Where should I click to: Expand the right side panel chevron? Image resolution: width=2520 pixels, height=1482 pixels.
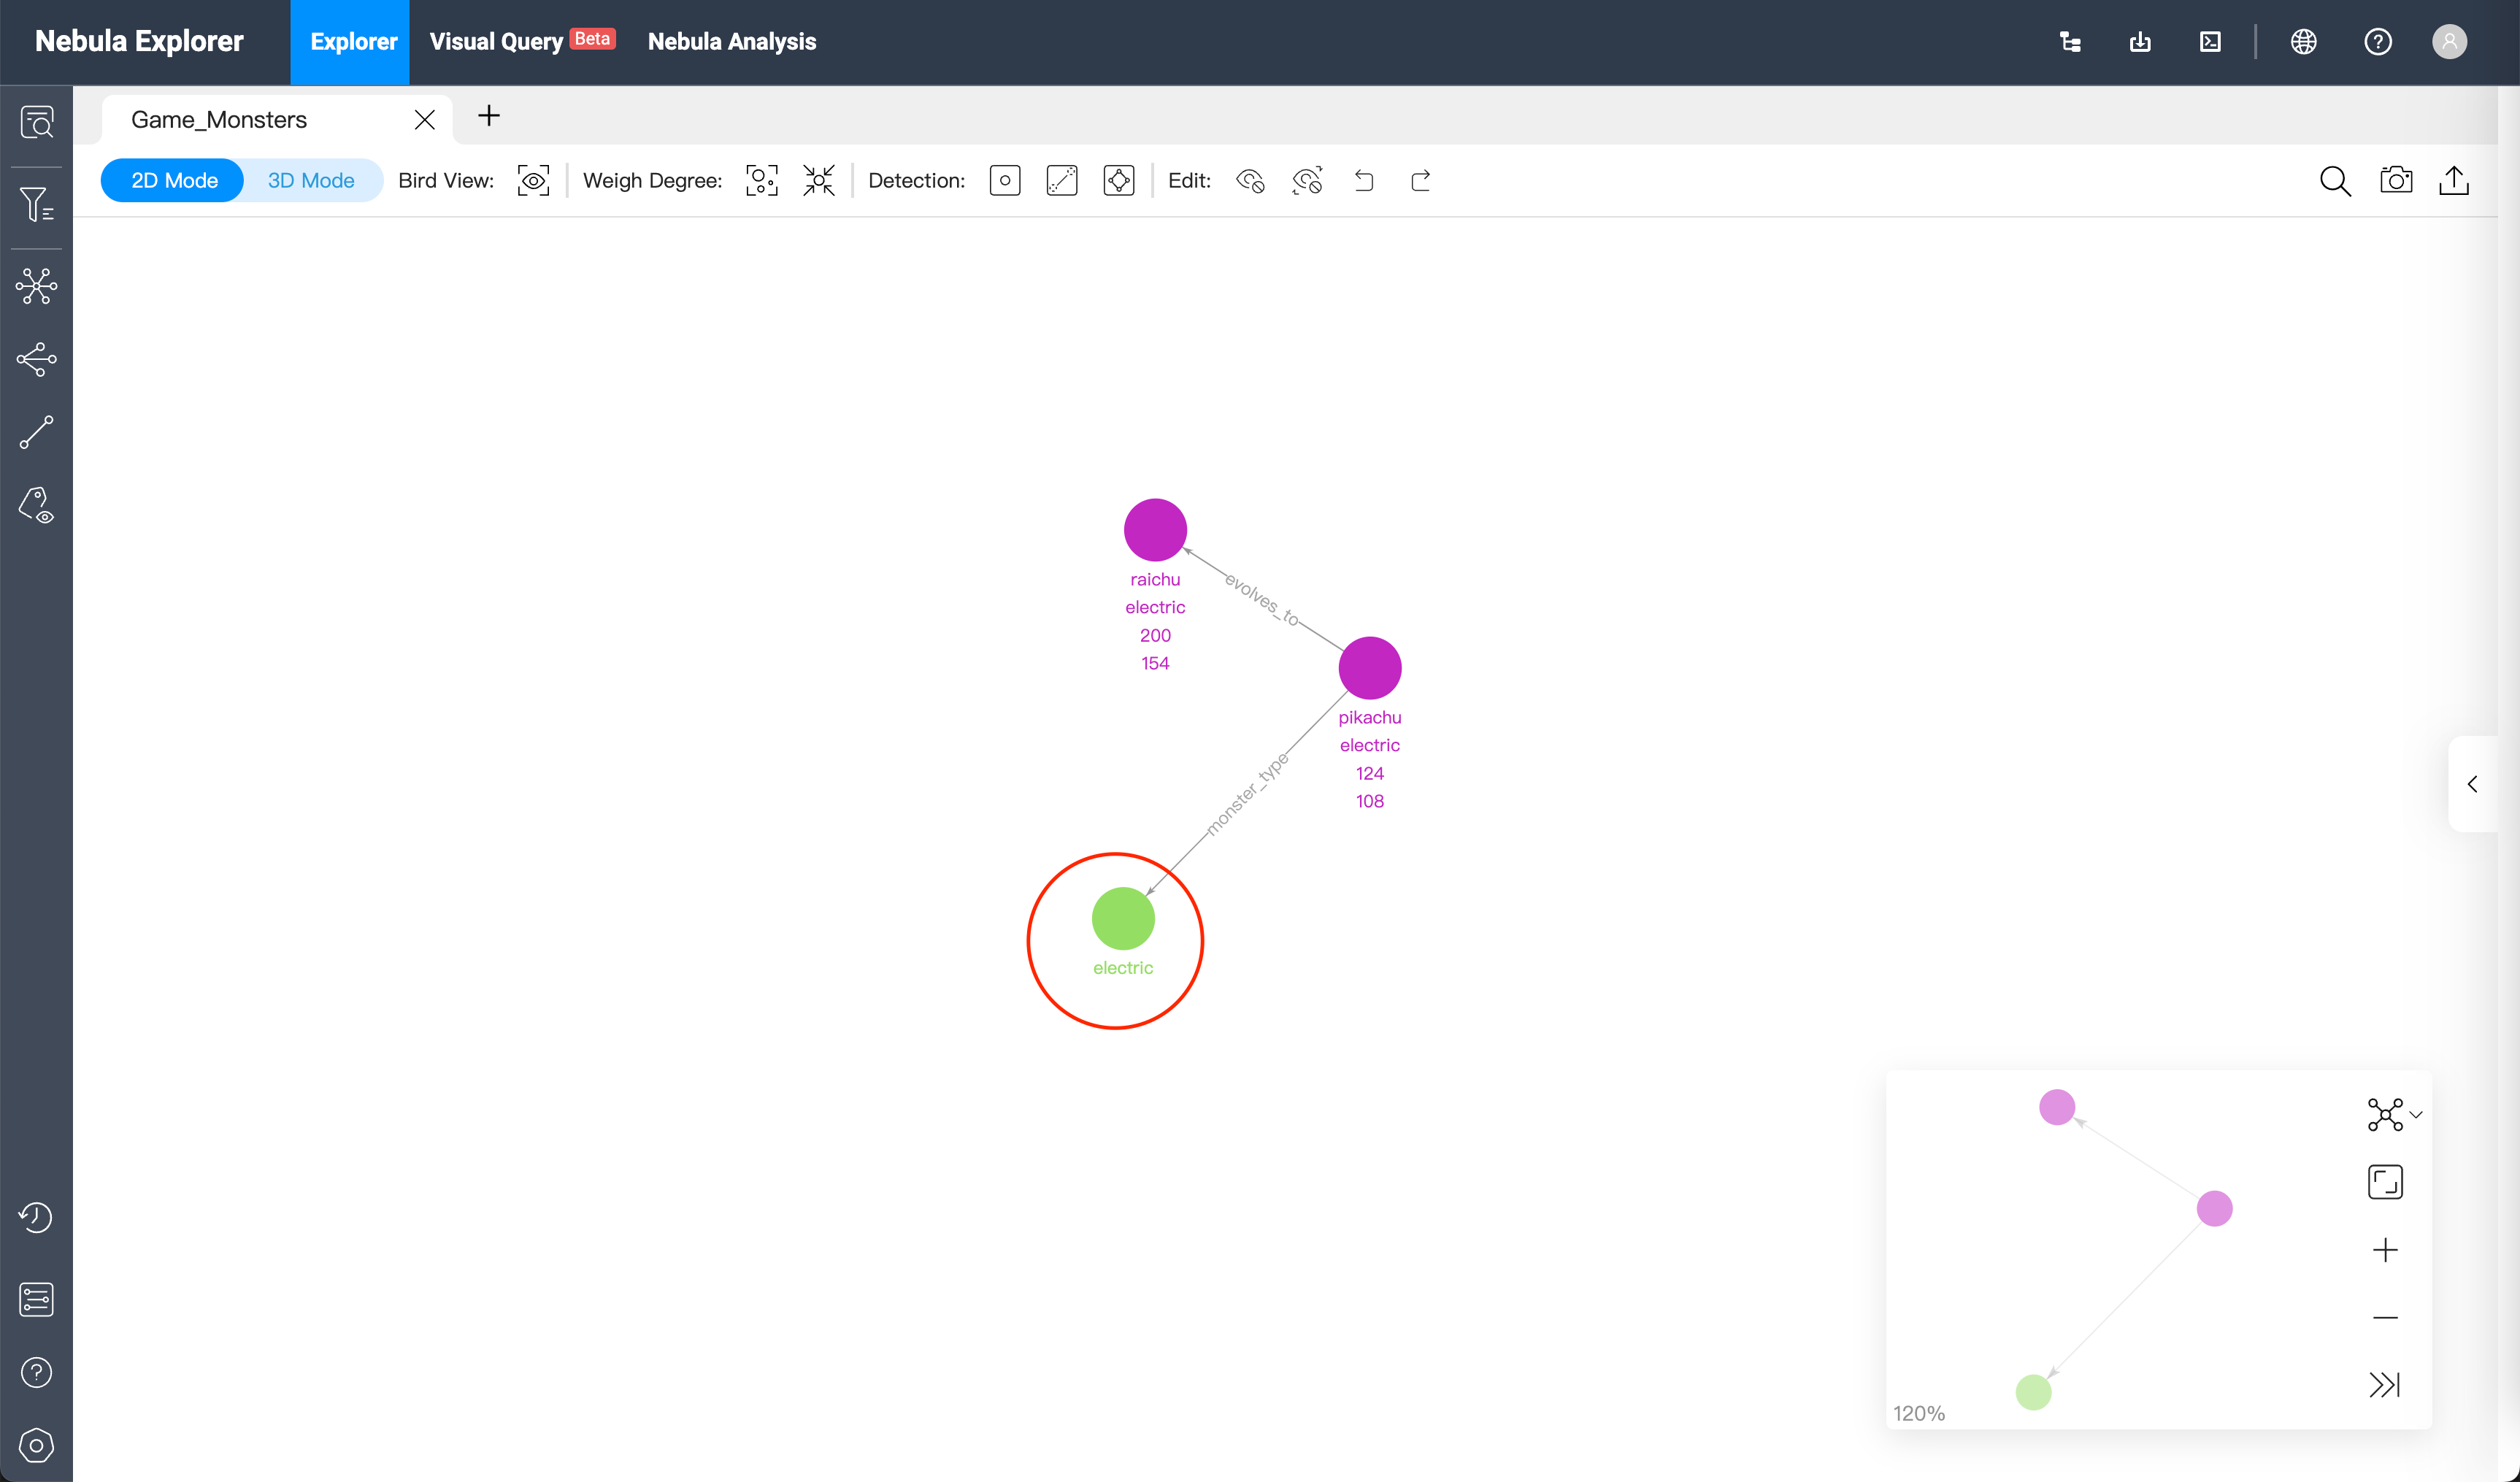click(x=2472, y=784)
